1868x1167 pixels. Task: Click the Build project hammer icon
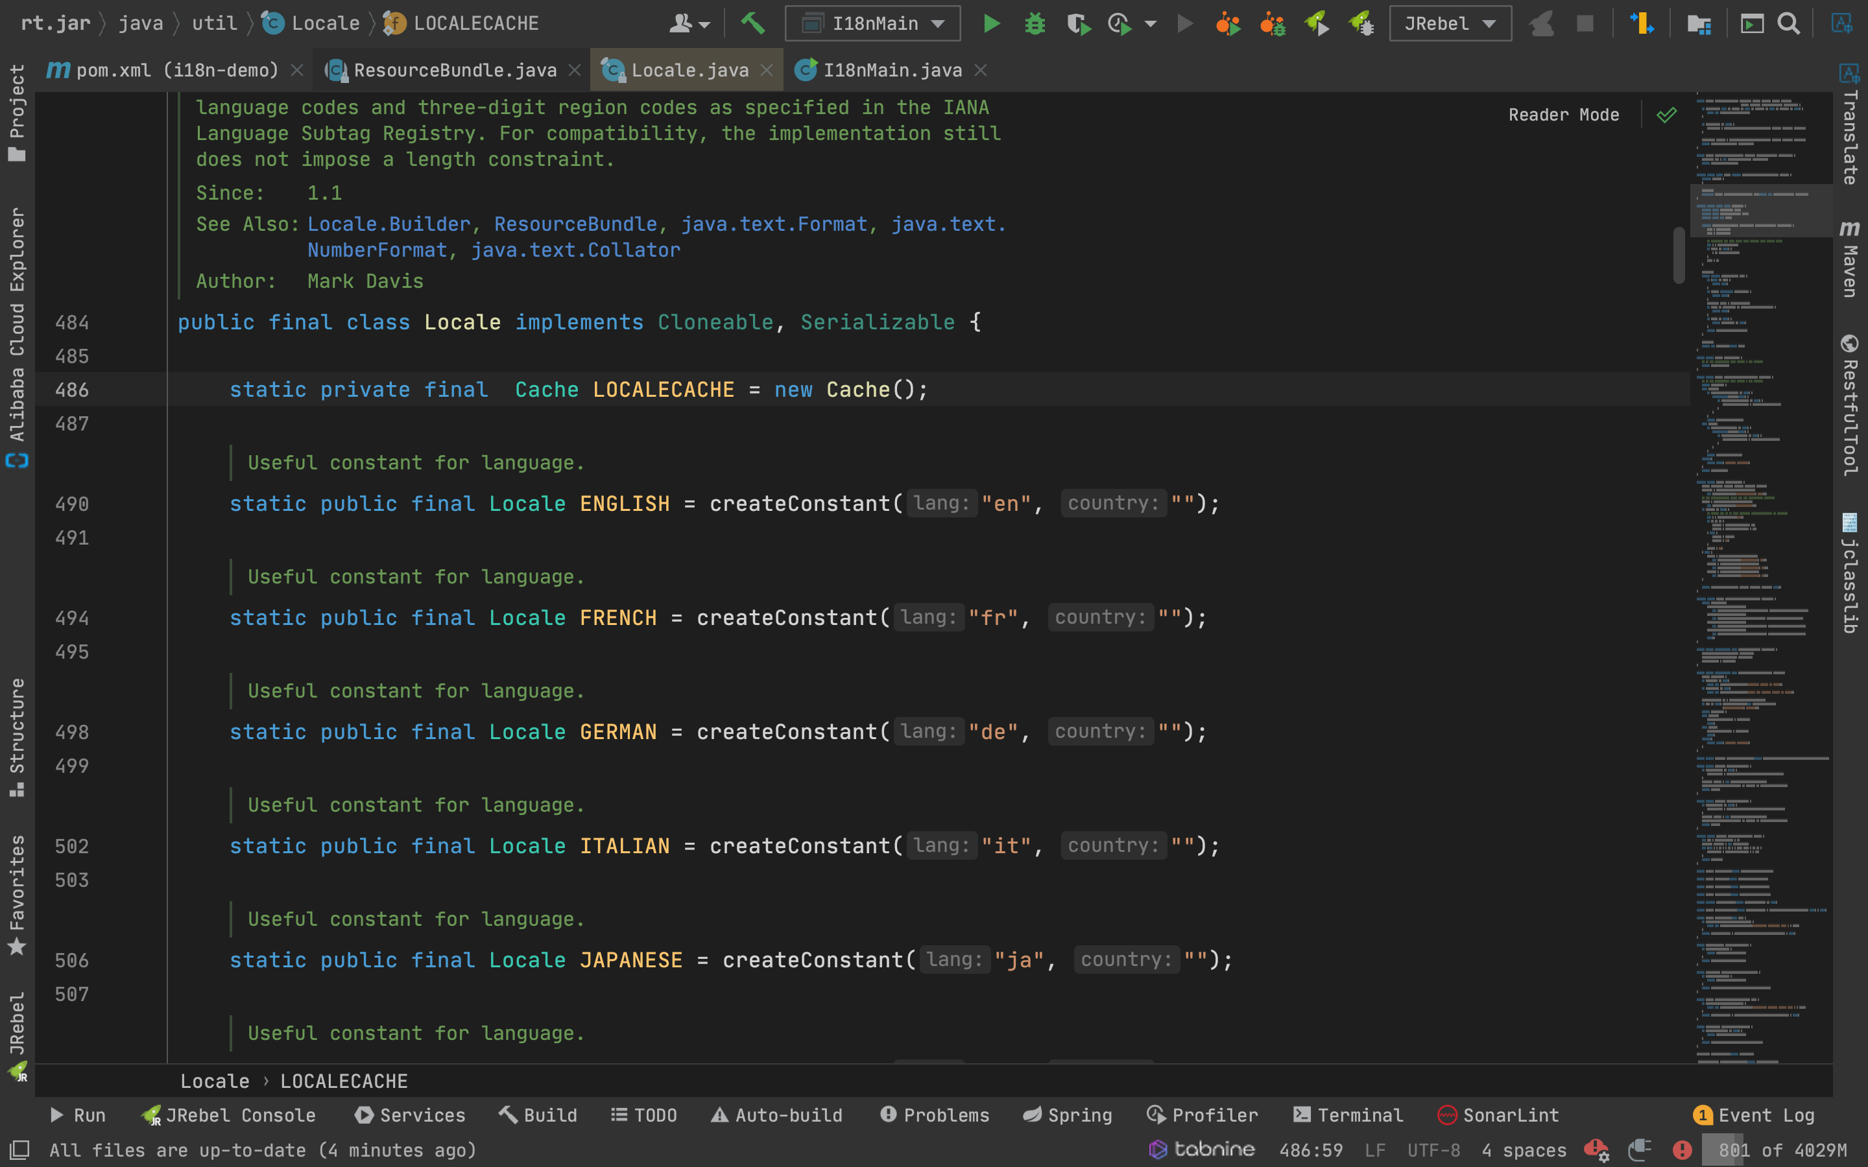tap(752, 24)
